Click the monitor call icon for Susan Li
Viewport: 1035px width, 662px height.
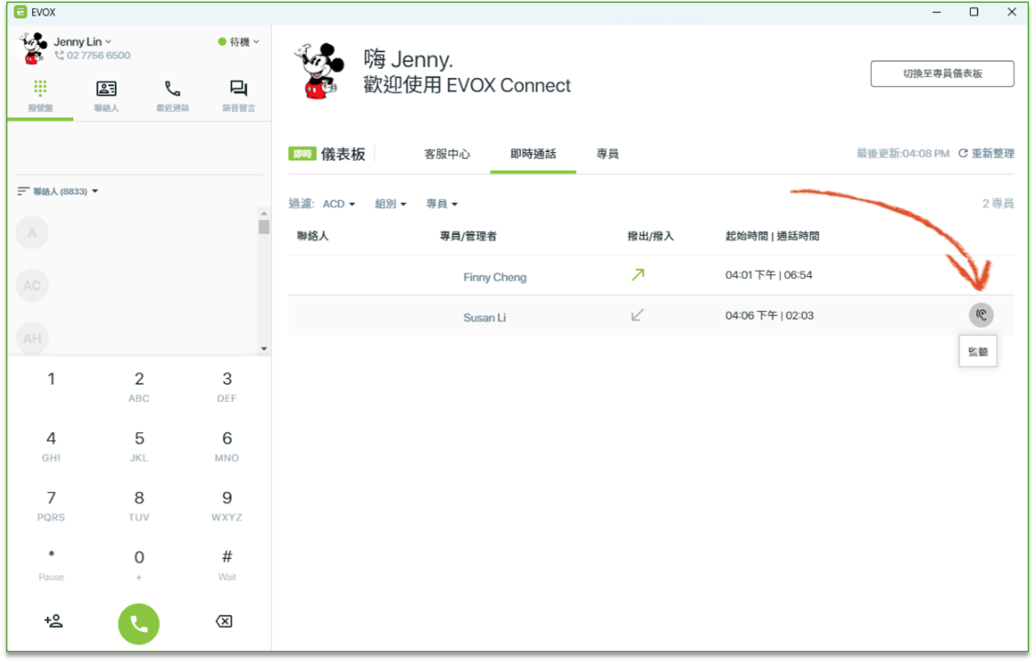point(981,315)
